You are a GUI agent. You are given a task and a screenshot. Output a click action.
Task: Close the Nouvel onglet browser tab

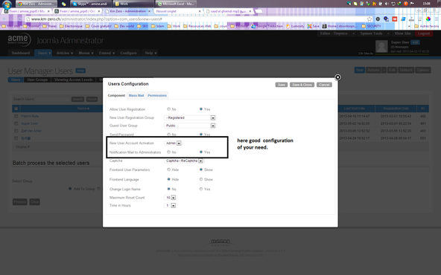pos(200,11)
